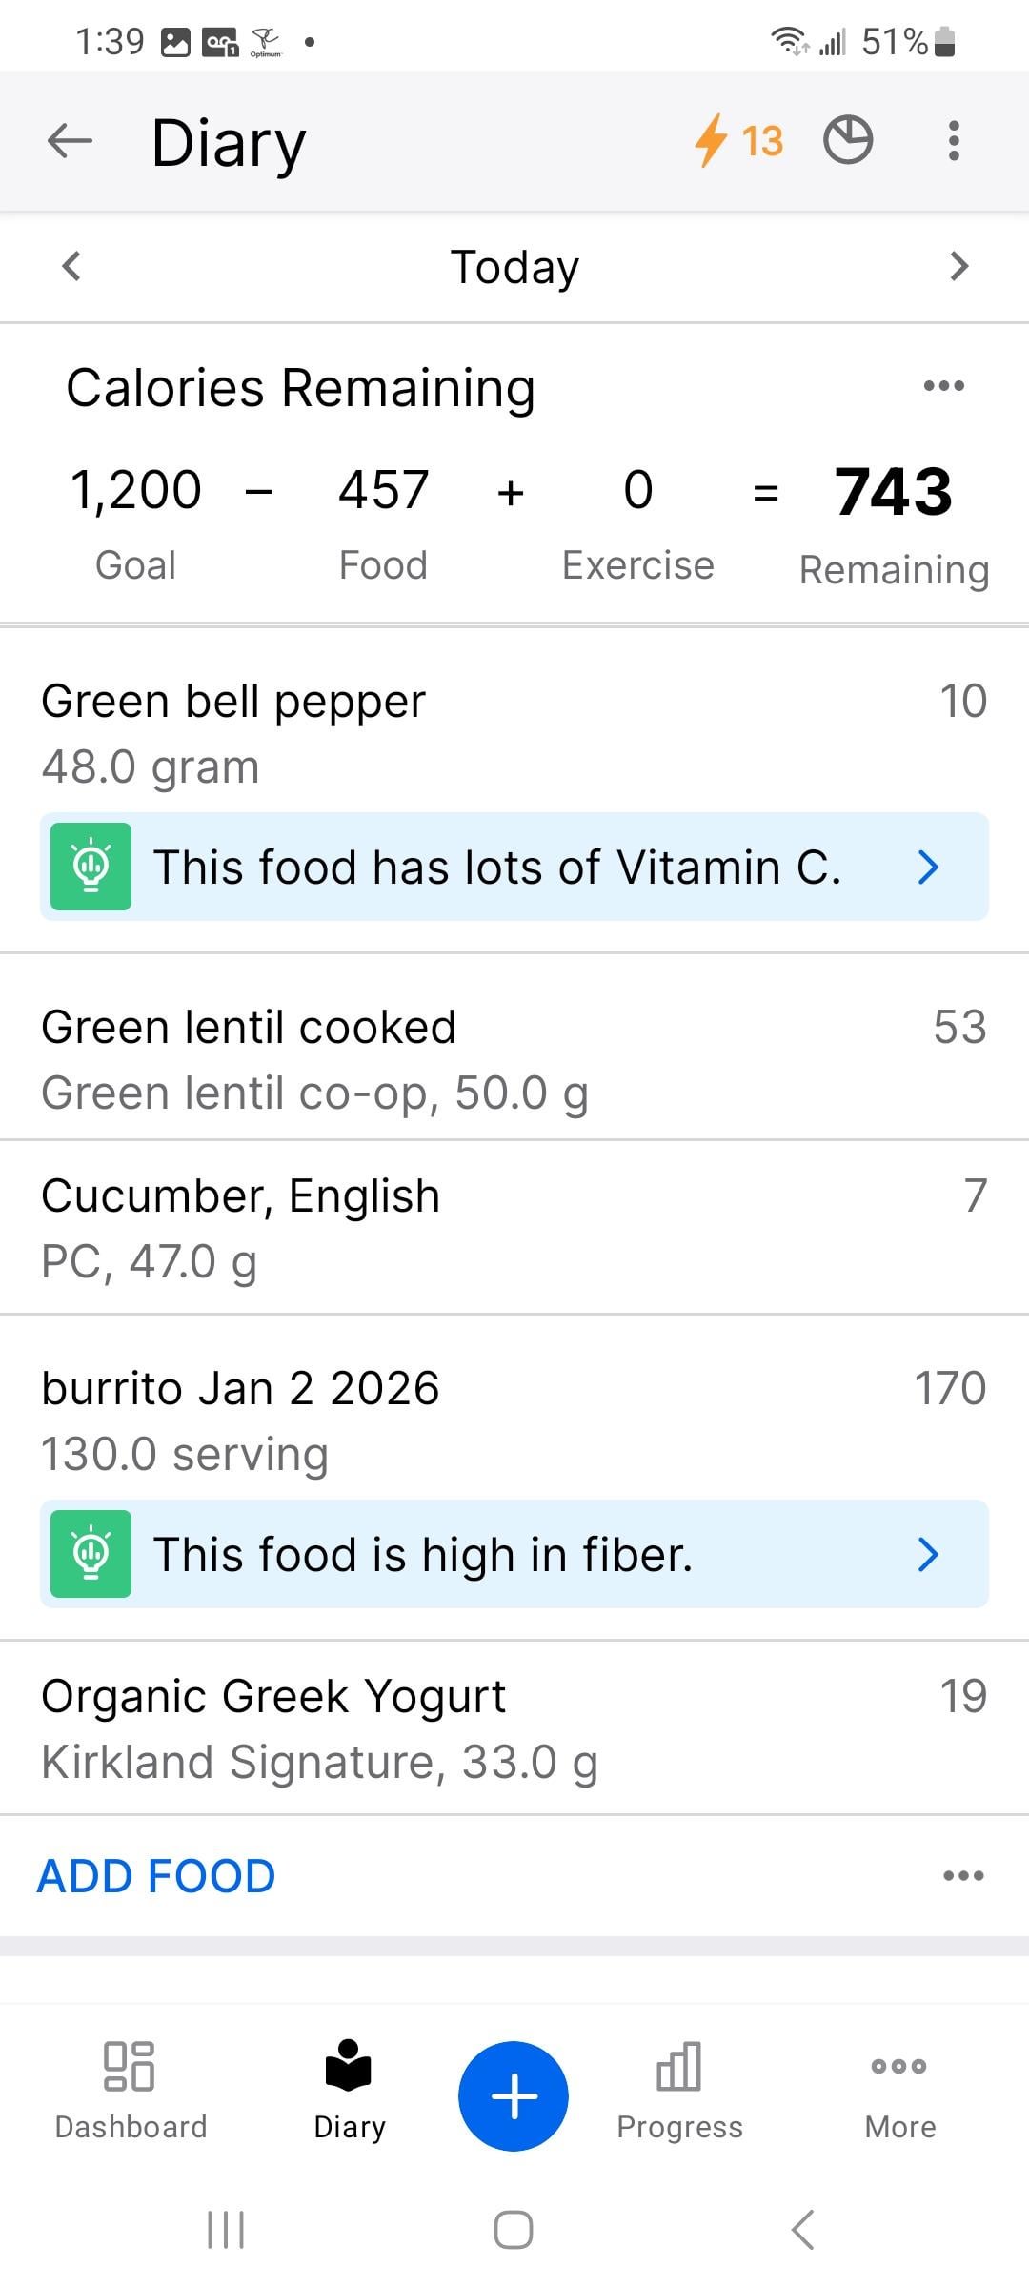Open meal options beside Add Food

(962, 1875)
